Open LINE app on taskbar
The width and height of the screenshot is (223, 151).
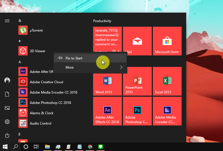pos(101,147)
